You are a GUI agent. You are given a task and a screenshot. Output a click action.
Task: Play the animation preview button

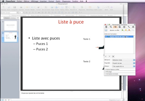tap(106, 30)
